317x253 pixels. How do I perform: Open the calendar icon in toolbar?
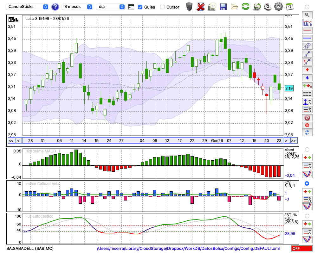289,7
